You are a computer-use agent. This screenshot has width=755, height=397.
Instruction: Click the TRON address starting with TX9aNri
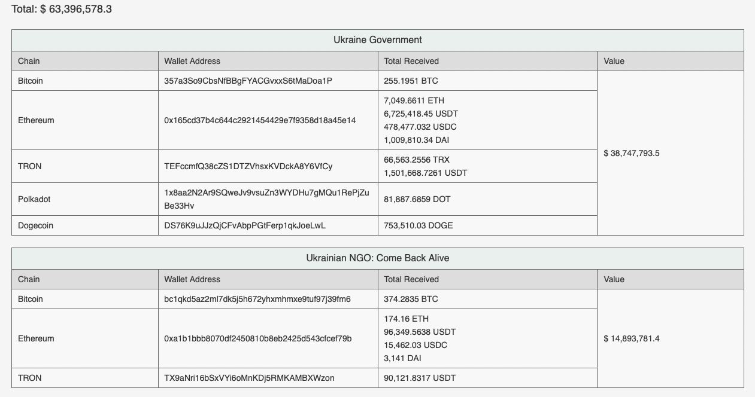coord(249,378)
